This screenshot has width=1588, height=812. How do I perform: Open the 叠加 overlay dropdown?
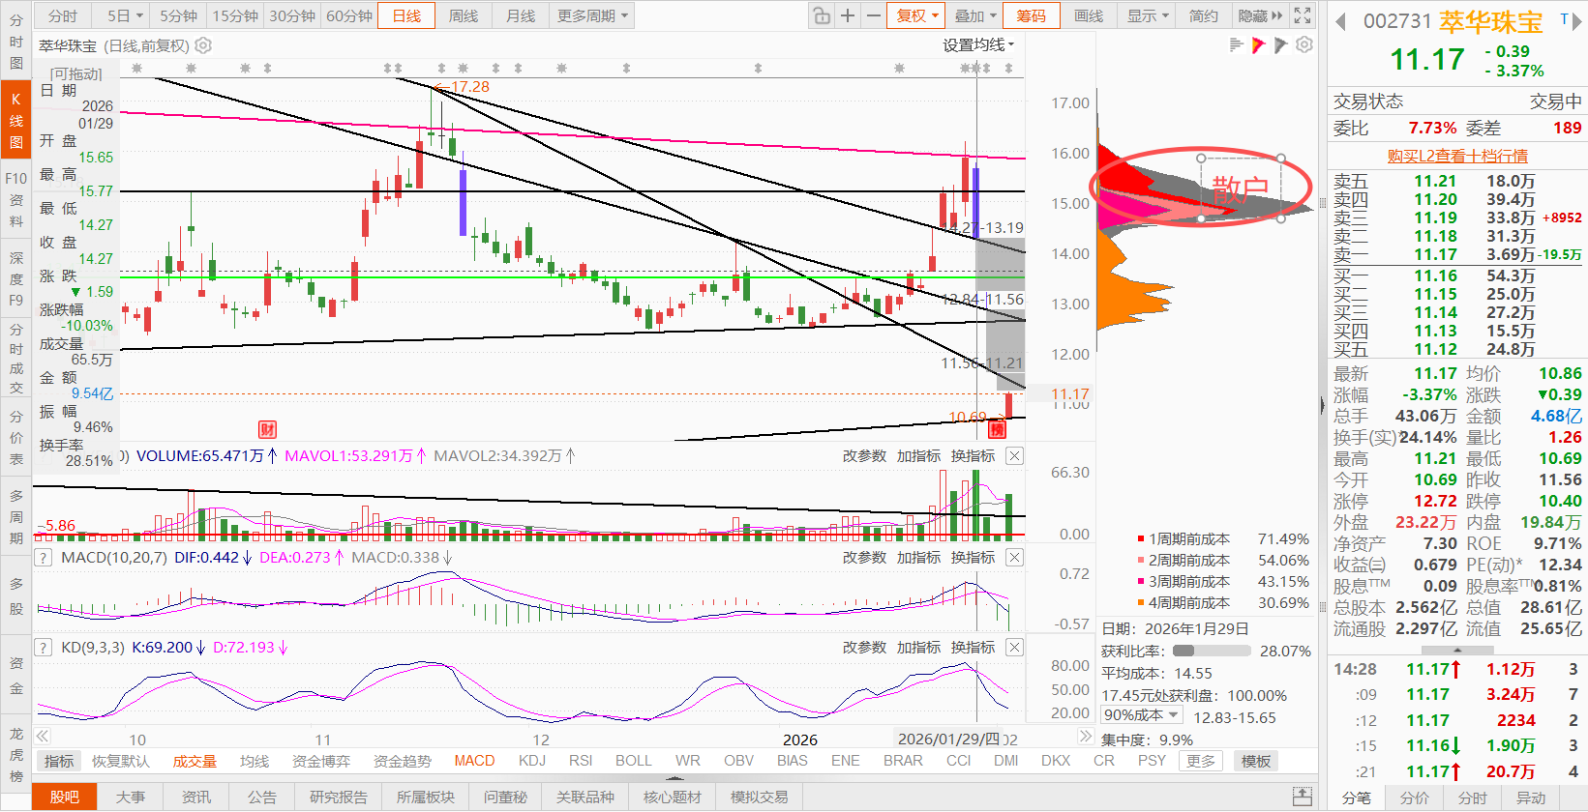tap(974, 15)
